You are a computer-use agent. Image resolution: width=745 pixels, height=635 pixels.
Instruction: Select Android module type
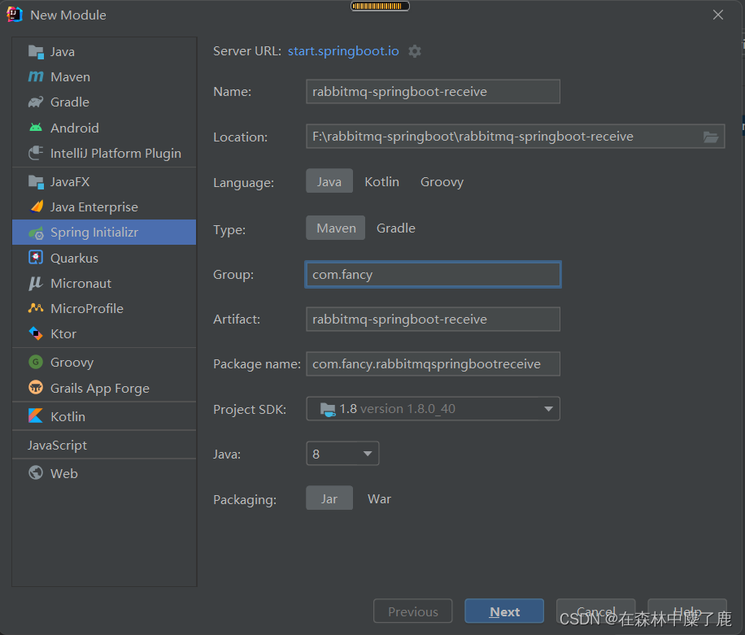tap(104, 128)
